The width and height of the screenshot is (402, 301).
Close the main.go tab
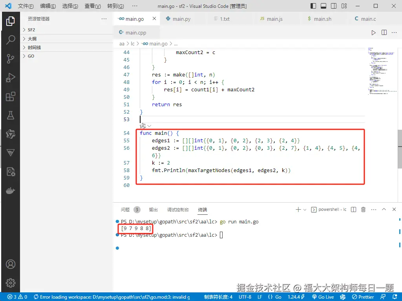pyautogui.click(x=154, y=19)
